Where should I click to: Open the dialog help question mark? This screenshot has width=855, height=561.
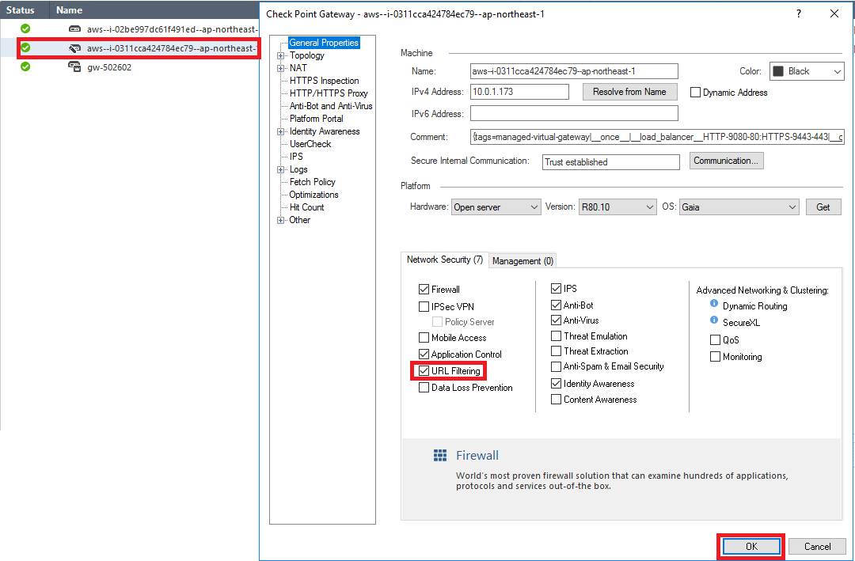(x=799, y=13)
